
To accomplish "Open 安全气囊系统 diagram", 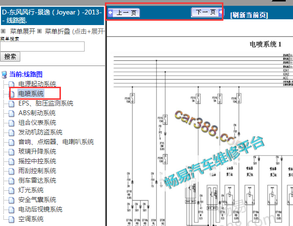I will click(37, 200).
